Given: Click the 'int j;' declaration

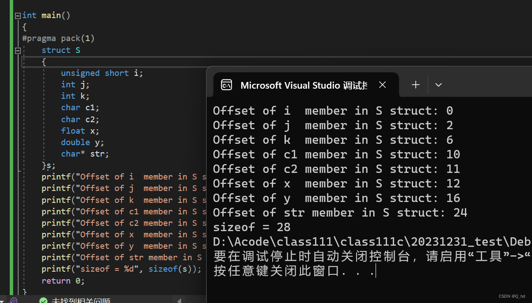Looking at the screenshot, I should (76, 85).
